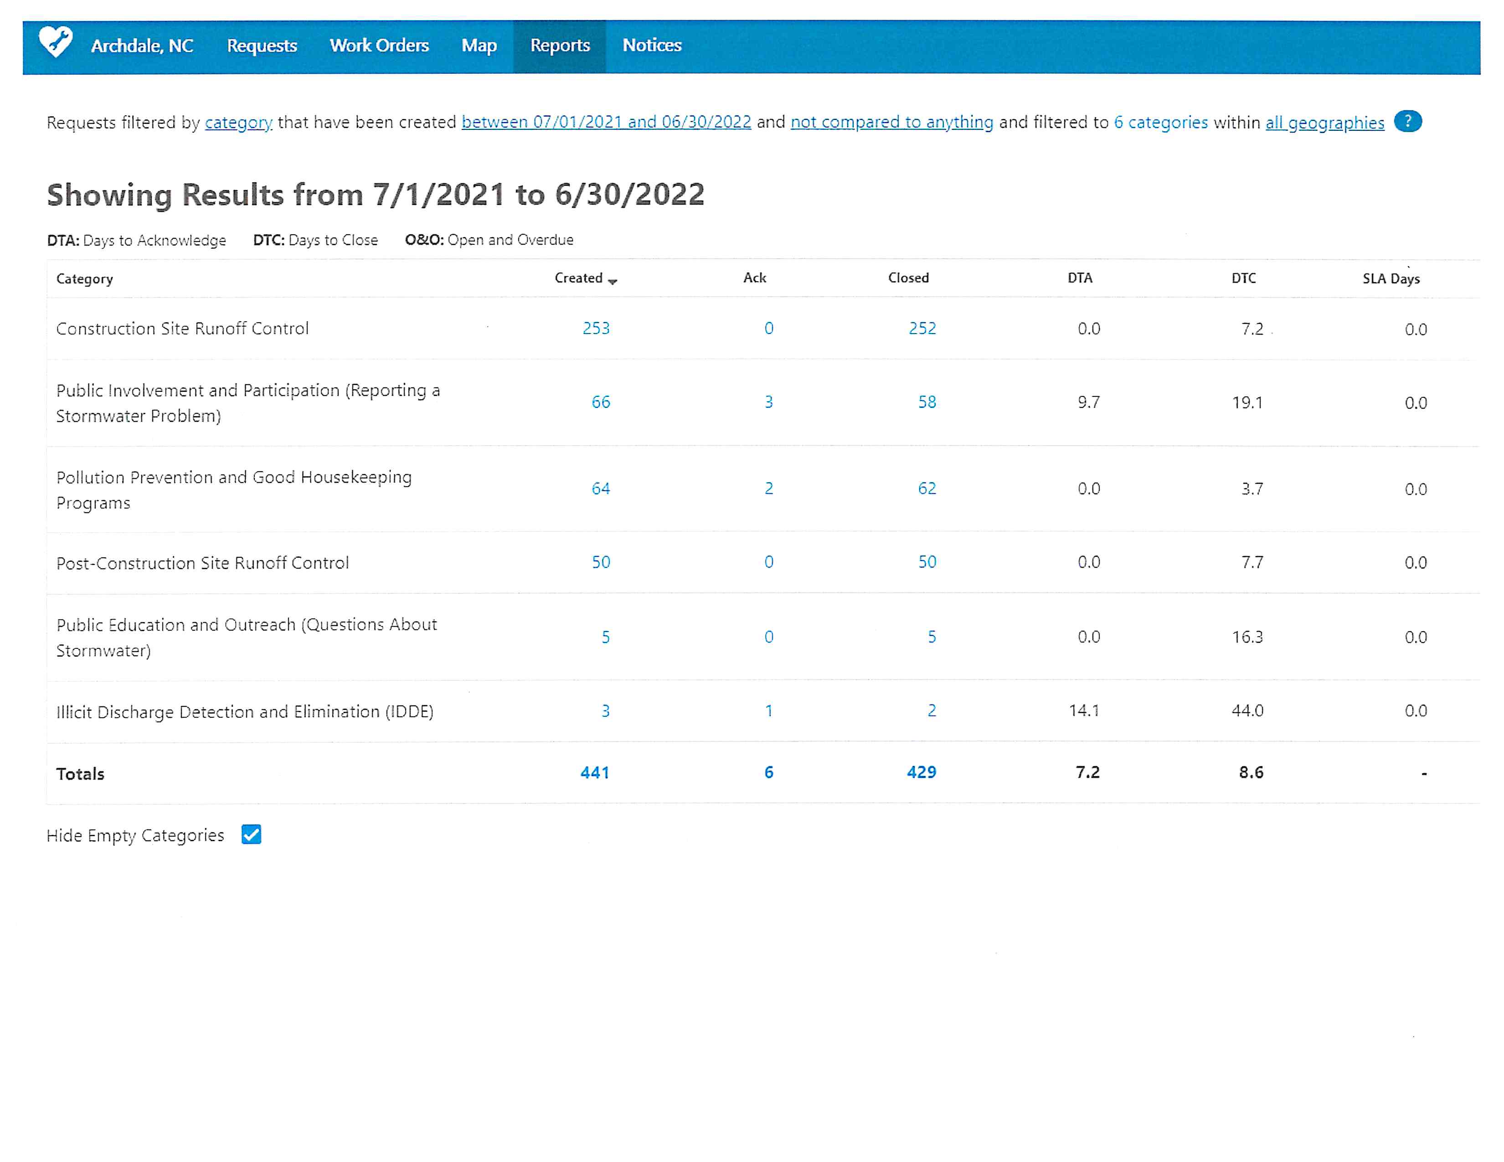Image resolution: width=1504 pixels, height=1162 pixels.
Task: Click the not compared to anything link
Action: (x=892, y=123)
